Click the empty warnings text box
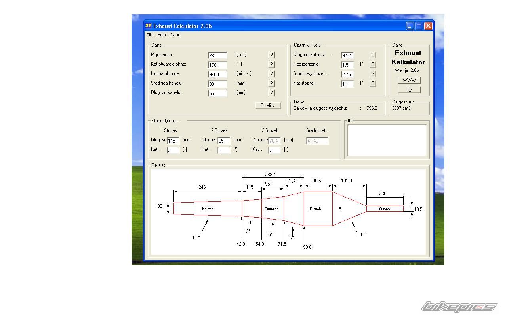This screenshot has width=507, height=316. coord(387,140)
